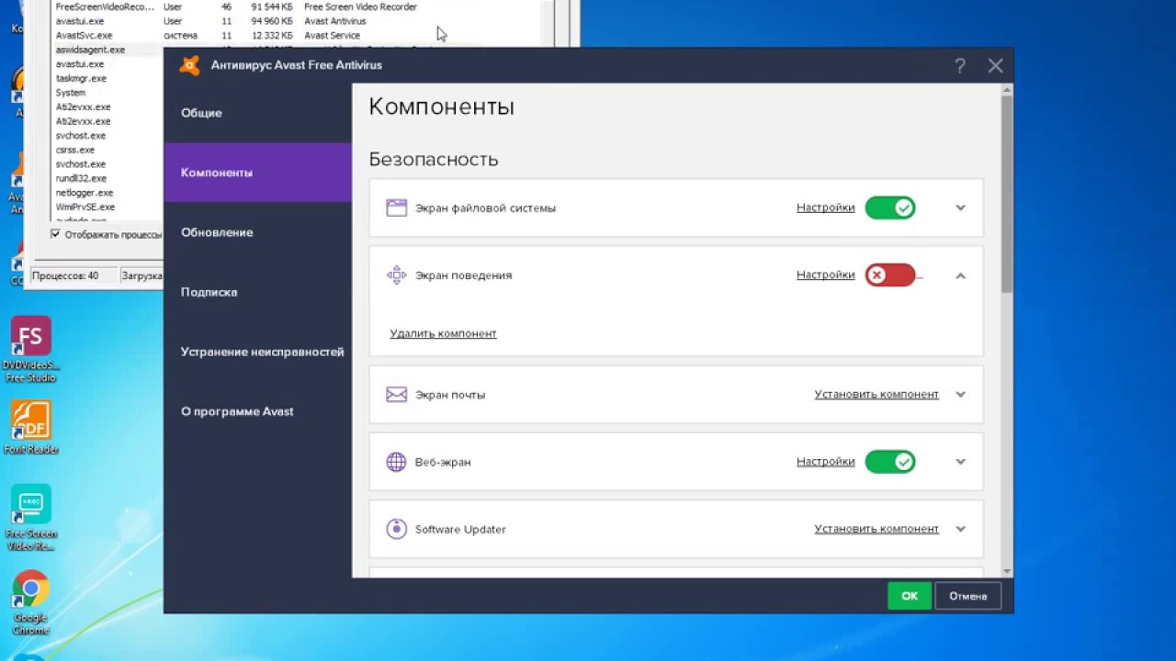Click the 'Процессов: 40' status bar entry
The image size is (1176, 661).
click(72, 275)
